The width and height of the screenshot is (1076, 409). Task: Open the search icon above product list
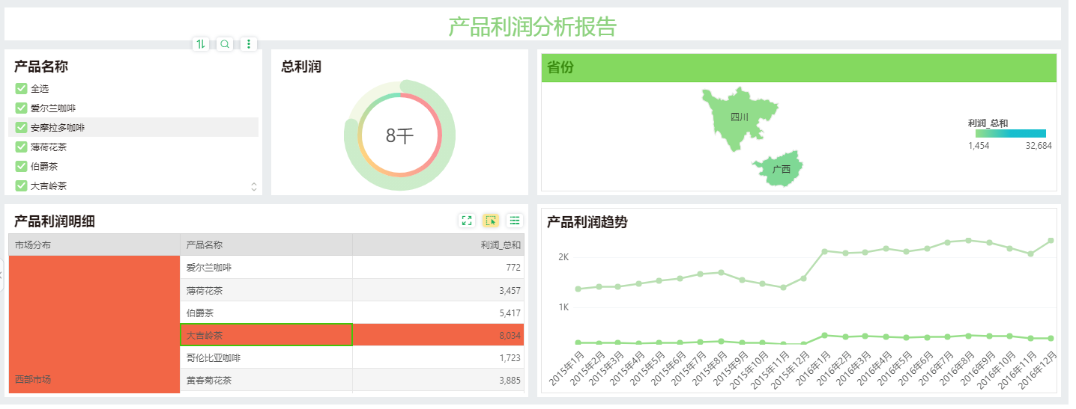pyautogui.click(x=225, y=44)
